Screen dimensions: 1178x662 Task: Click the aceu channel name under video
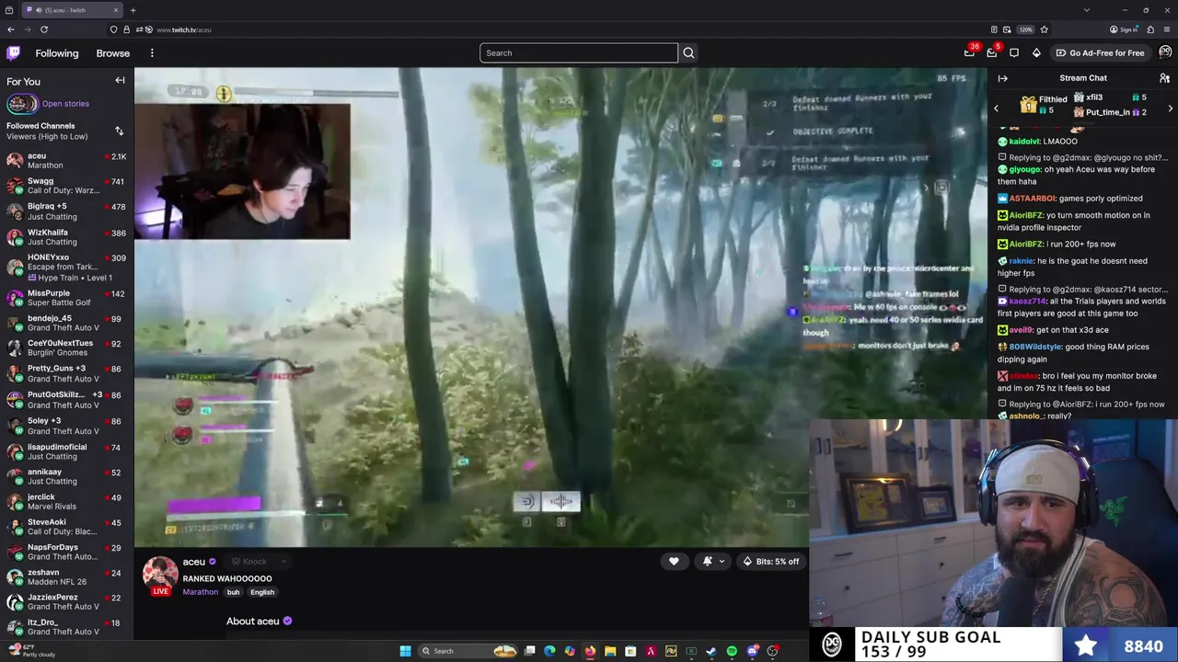click(x=193, y=562)
